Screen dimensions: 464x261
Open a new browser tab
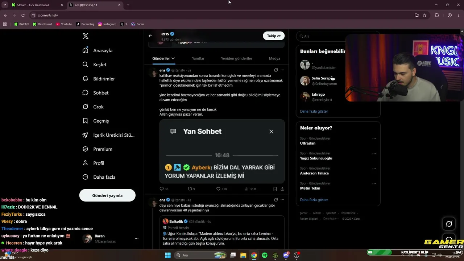128,5
